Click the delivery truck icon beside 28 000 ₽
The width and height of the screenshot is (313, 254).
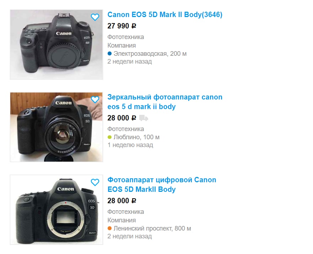144,118
